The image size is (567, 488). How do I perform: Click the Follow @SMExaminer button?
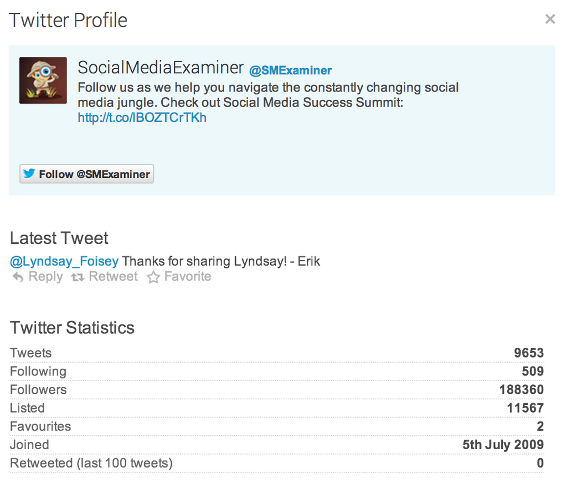pyautogui.click(x=86, y=173)
